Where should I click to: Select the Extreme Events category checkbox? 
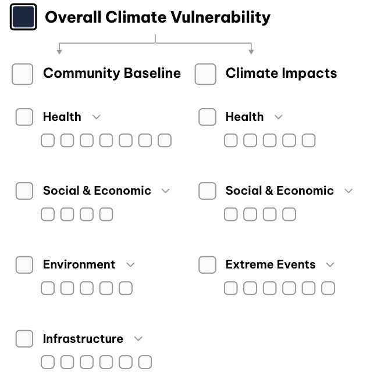coord(207,264)
